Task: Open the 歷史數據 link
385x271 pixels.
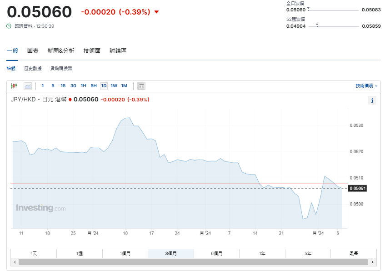Action: pos(33,68)
